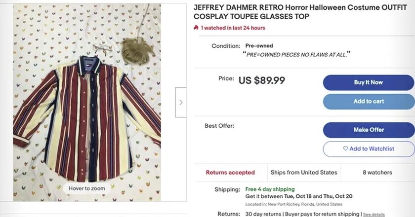Screen dimensions: 415x217
Task: Open the See details returns link
Action: [x=373, y=215]
